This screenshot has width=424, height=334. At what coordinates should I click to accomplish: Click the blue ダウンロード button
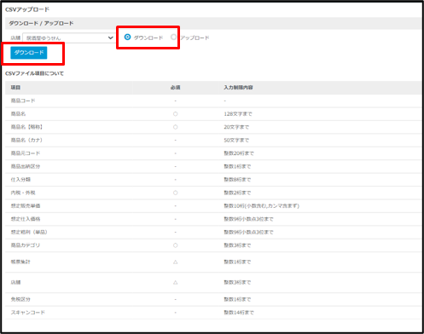[x=29, y=53]
